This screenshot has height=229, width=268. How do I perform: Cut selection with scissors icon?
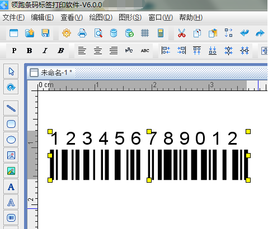pos(182,34)
